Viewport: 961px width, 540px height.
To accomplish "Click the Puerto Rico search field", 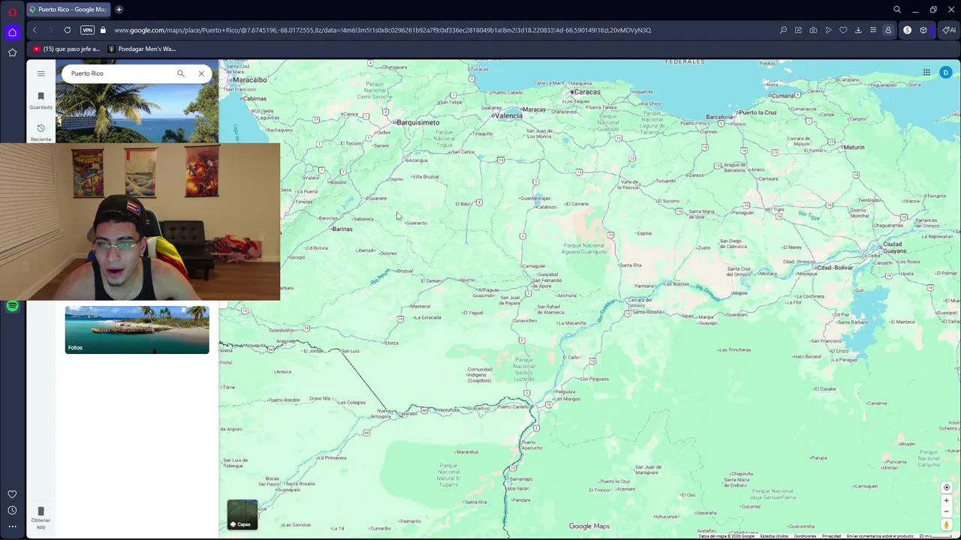I will click(120, 73).
